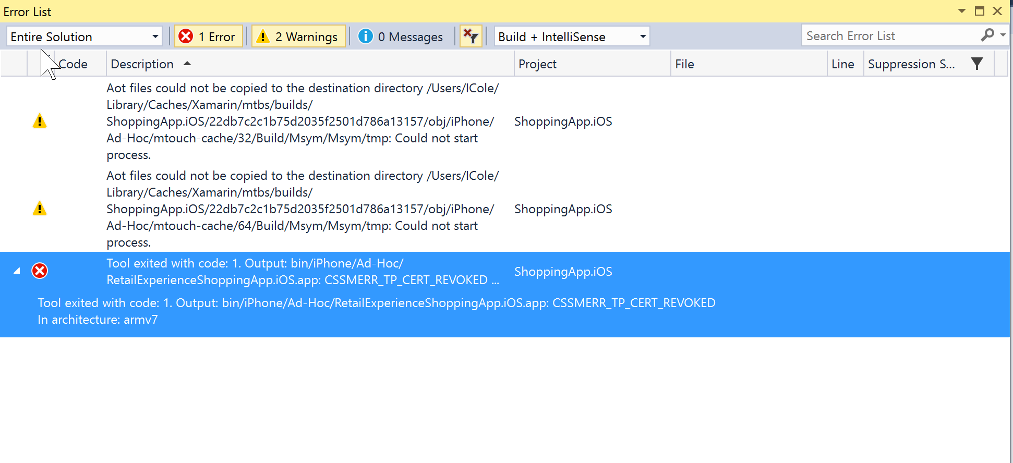Screen dimensions: 1013x463
Task: Select the CSSMERR_TP_CERT_REVOKED error description
Action: click(x=303, y=272)
